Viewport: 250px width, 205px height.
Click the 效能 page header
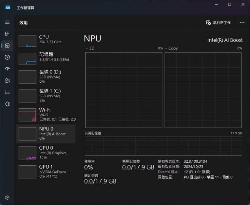click(23, 23)
